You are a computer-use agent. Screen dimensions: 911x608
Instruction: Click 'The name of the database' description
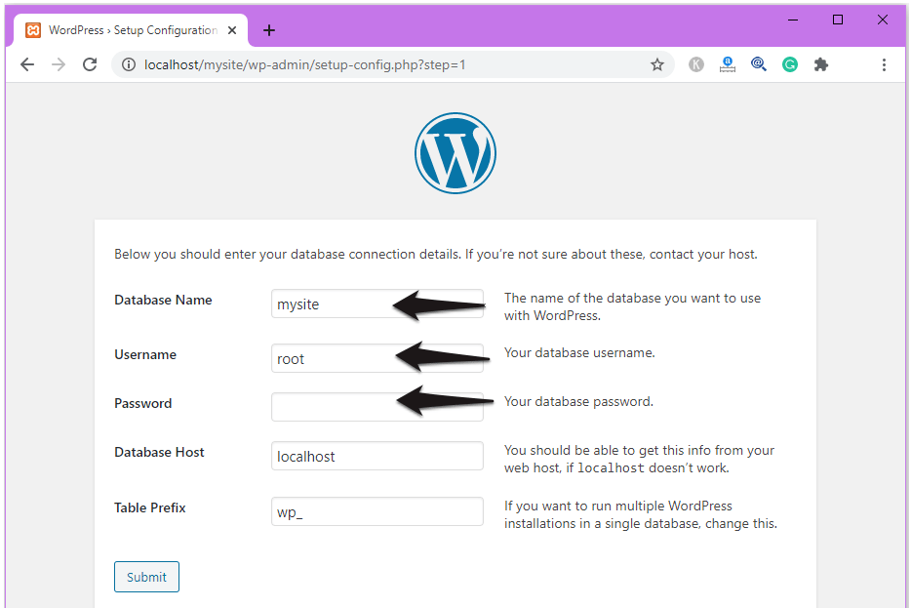point(632,306)
